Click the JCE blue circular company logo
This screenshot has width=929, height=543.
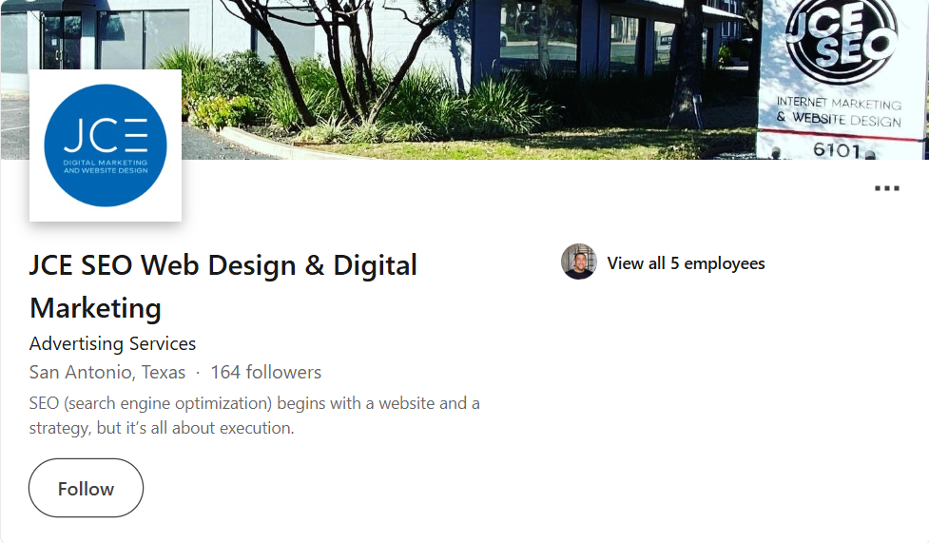click(106, 145)
